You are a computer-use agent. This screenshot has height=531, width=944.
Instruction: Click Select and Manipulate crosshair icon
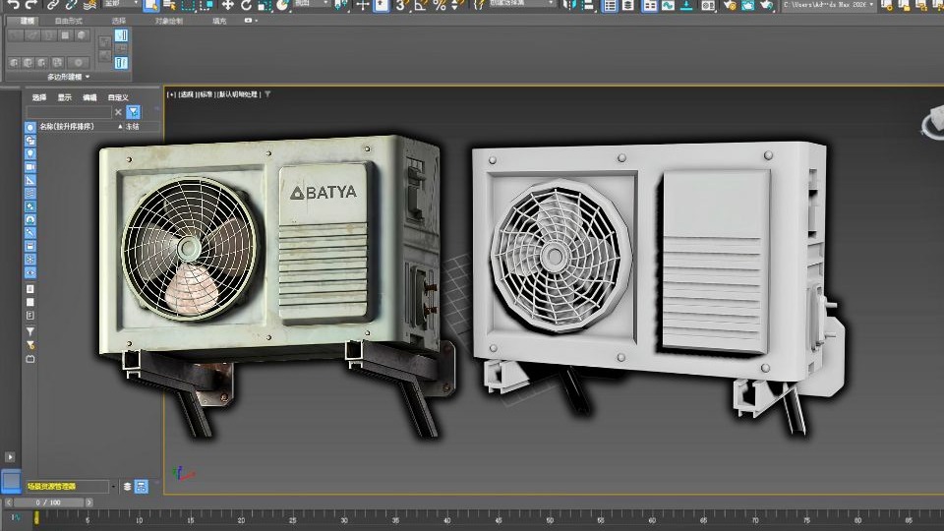pos(363,5)
